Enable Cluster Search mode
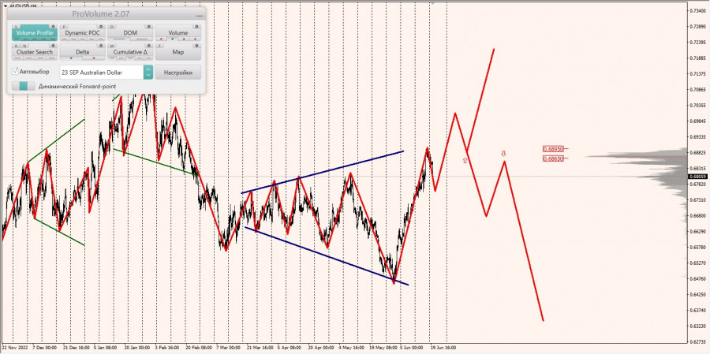The height and width of the screenshot is (354, 710). [35, 51]
